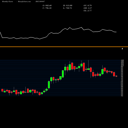Screen dimensions: 128x128
Task: Click the 'L: 780.75' low value
Action: [x=67, y=8]
